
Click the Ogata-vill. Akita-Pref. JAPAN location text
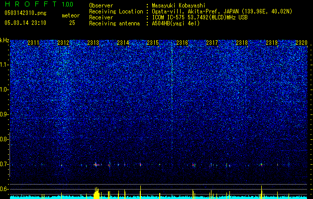click(222, 11)
